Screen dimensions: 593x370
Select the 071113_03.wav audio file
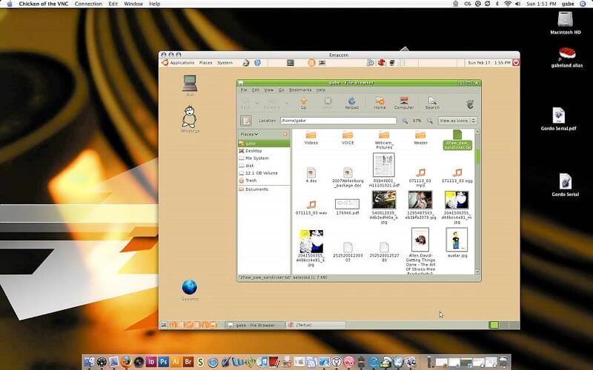click(x=311, y=208)
